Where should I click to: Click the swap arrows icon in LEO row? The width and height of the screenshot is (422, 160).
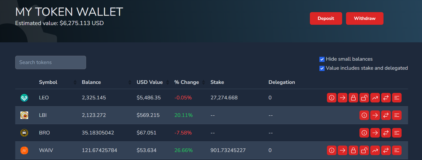pos(386,98)
